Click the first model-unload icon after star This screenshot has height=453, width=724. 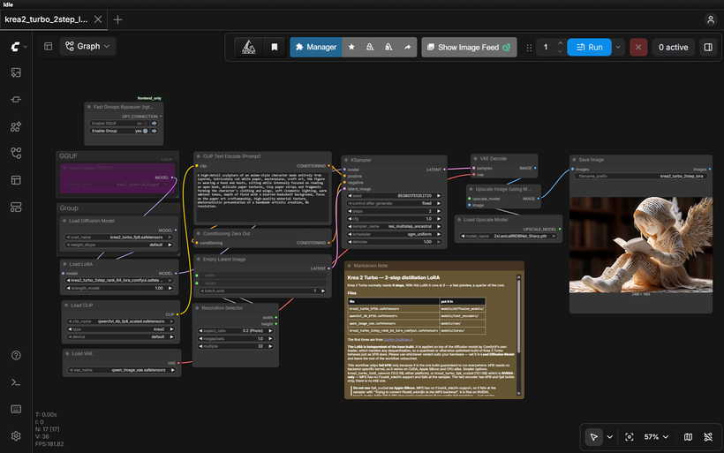(370, 47)
